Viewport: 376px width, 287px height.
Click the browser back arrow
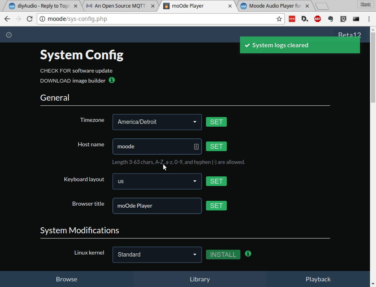[7, 19]
